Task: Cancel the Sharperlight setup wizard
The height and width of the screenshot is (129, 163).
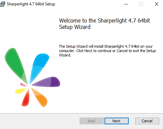Action: point(147,121)
